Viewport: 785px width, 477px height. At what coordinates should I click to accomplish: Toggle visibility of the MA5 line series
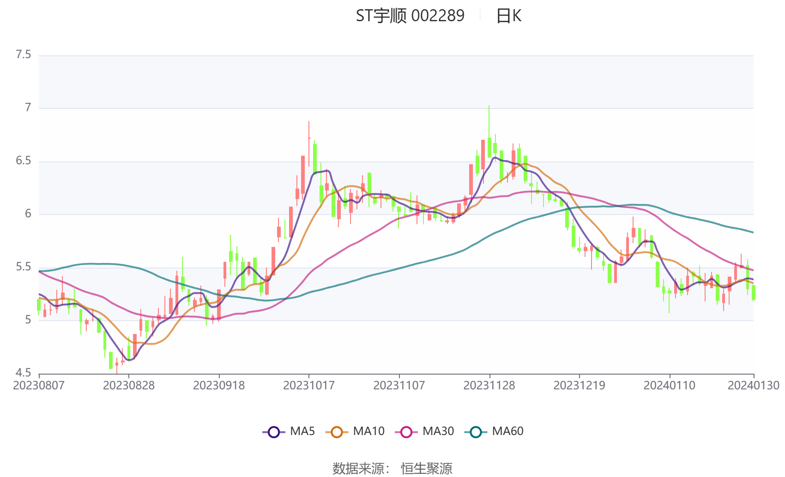click(274, 432)
